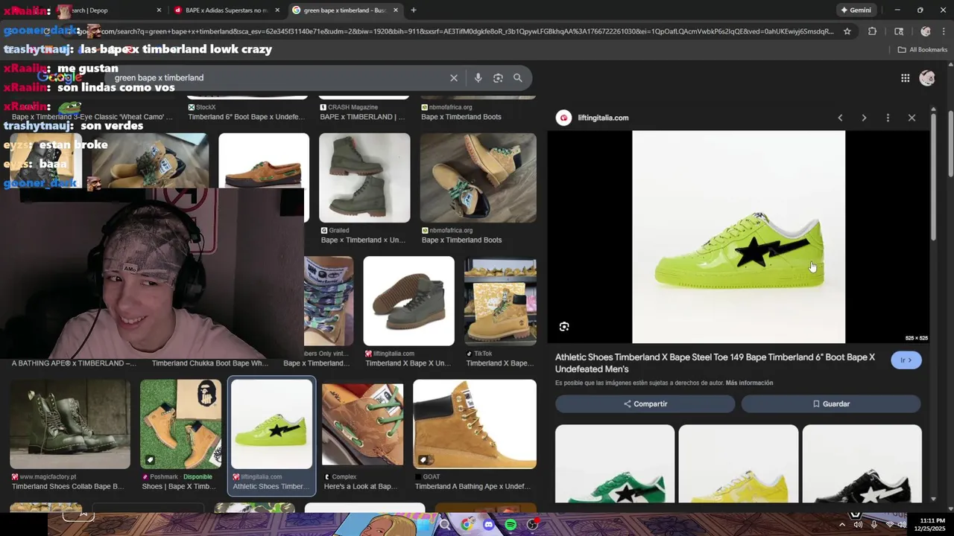Open GOAT Timberland A Bathing Ape result
Image resolution: width=954 pixels, height=536 pixels.
pyautogui.click(x=475, y=424)
